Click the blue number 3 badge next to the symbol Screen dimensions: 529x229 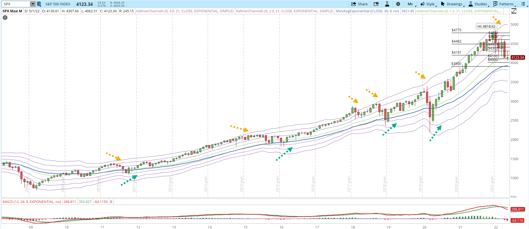click(x=39, y=4)
